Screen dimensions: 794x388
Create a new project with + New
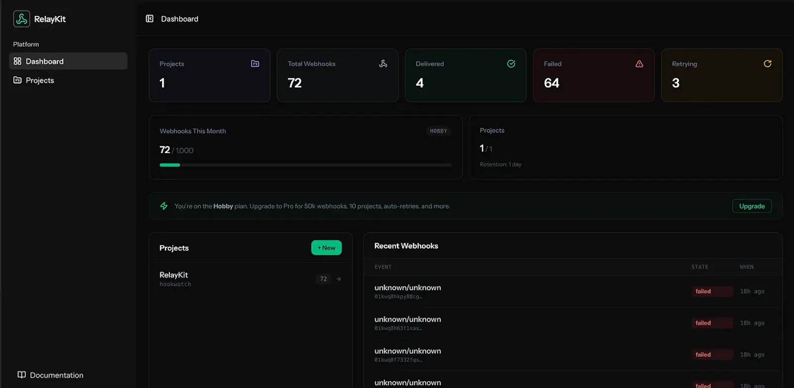(x=327, y=248)
